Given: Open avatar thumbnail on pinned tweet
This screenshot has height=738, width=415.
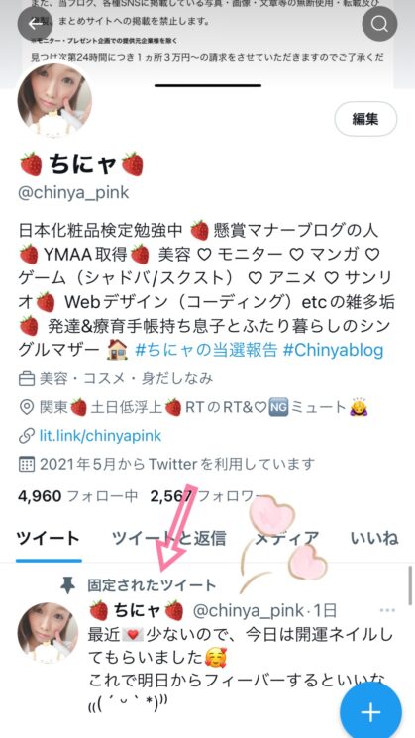Looking at the screenshot, I should click(x=48, y=633).
